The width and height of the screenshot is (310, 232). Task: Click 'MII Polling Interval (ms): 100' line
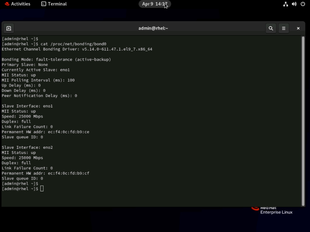(x=38, y=80)
